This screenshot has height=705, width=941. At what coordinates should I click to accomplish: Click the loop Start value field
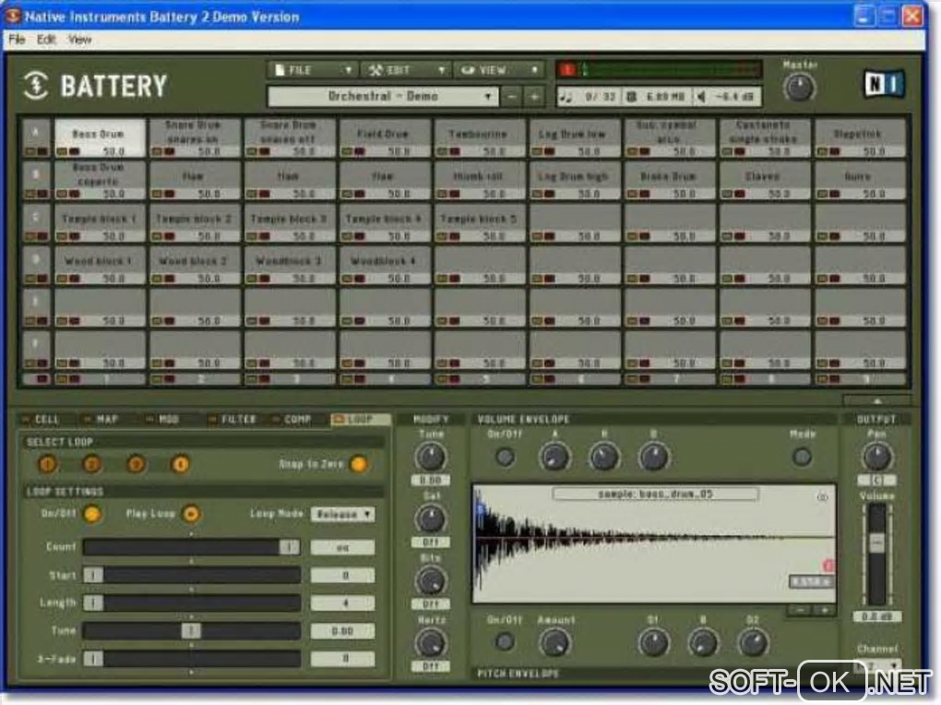pos(342,575)
